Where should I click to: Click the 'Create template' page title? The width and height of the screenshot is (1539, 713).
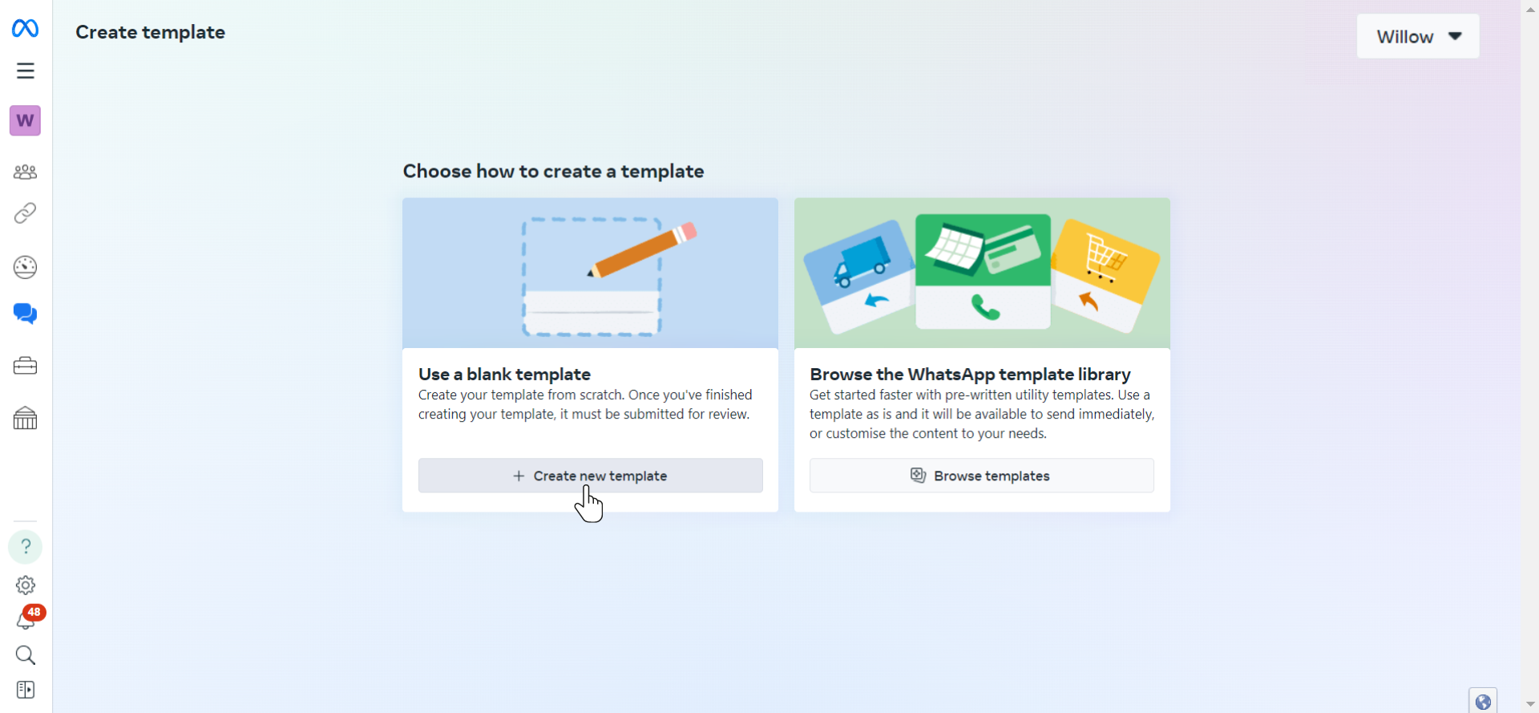[x=150, y=32]
